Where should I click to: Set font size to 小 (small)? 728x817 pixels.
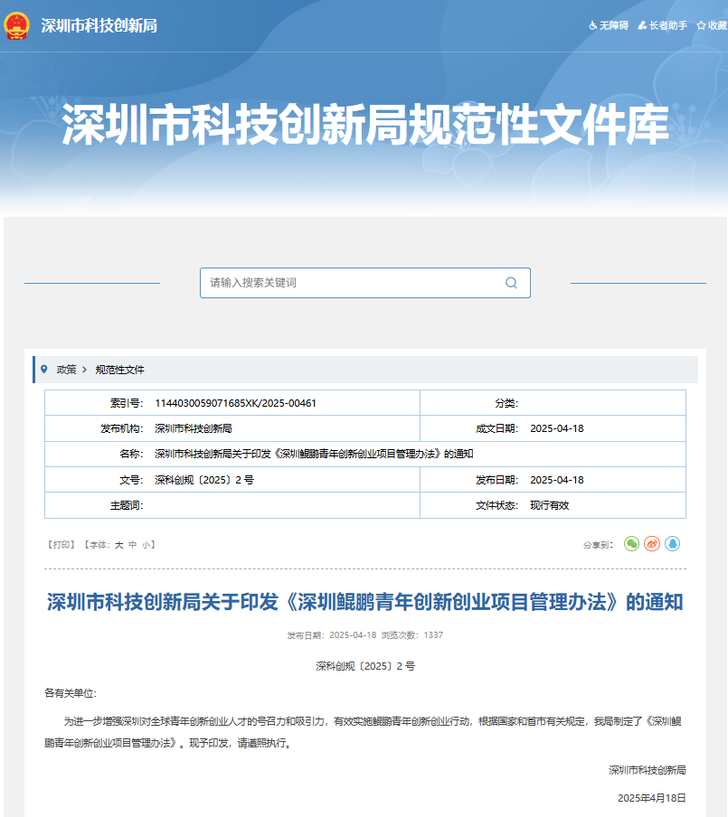[x=145, y=545]
